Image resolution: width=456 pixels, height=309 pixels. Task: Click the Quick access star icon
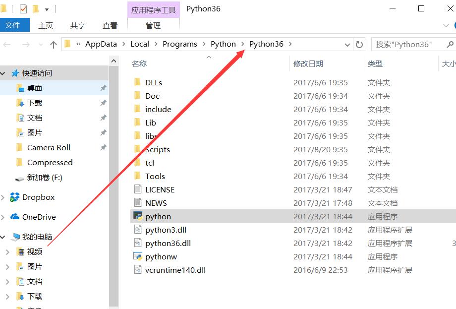(x=15, y=73)
